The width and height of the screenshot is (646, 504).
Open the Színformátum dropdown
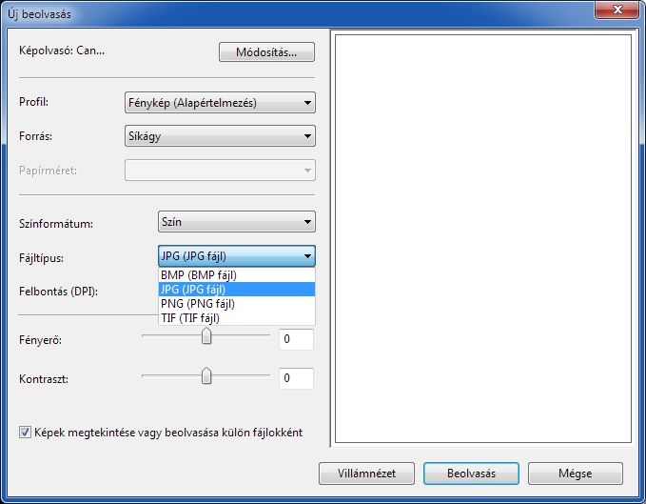point(237,222)
